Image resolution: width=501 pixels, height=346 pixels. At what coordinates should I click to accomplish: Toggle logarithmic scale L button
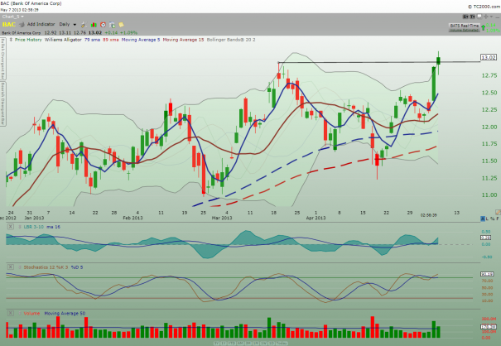point(487,219)
